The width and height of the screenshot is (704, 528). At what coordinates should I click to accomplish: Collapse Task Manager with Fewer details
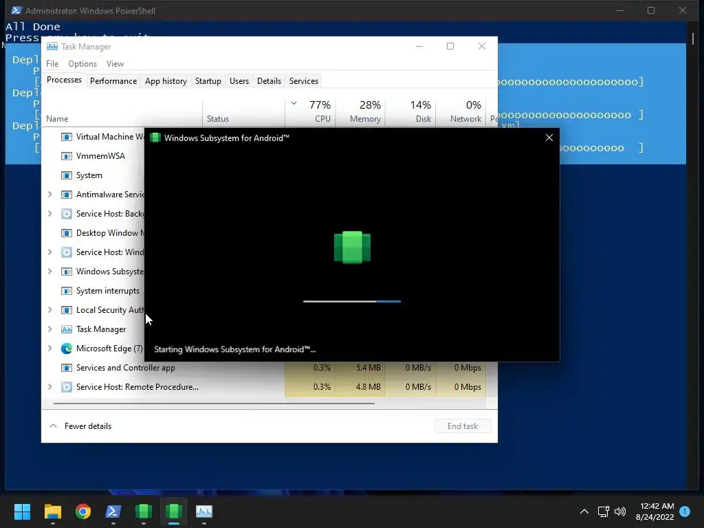click(80, 426)
